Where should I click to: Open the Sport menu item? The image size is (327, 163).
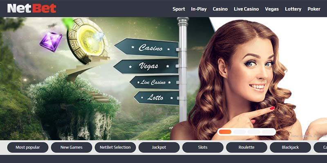tap(179, 9)
